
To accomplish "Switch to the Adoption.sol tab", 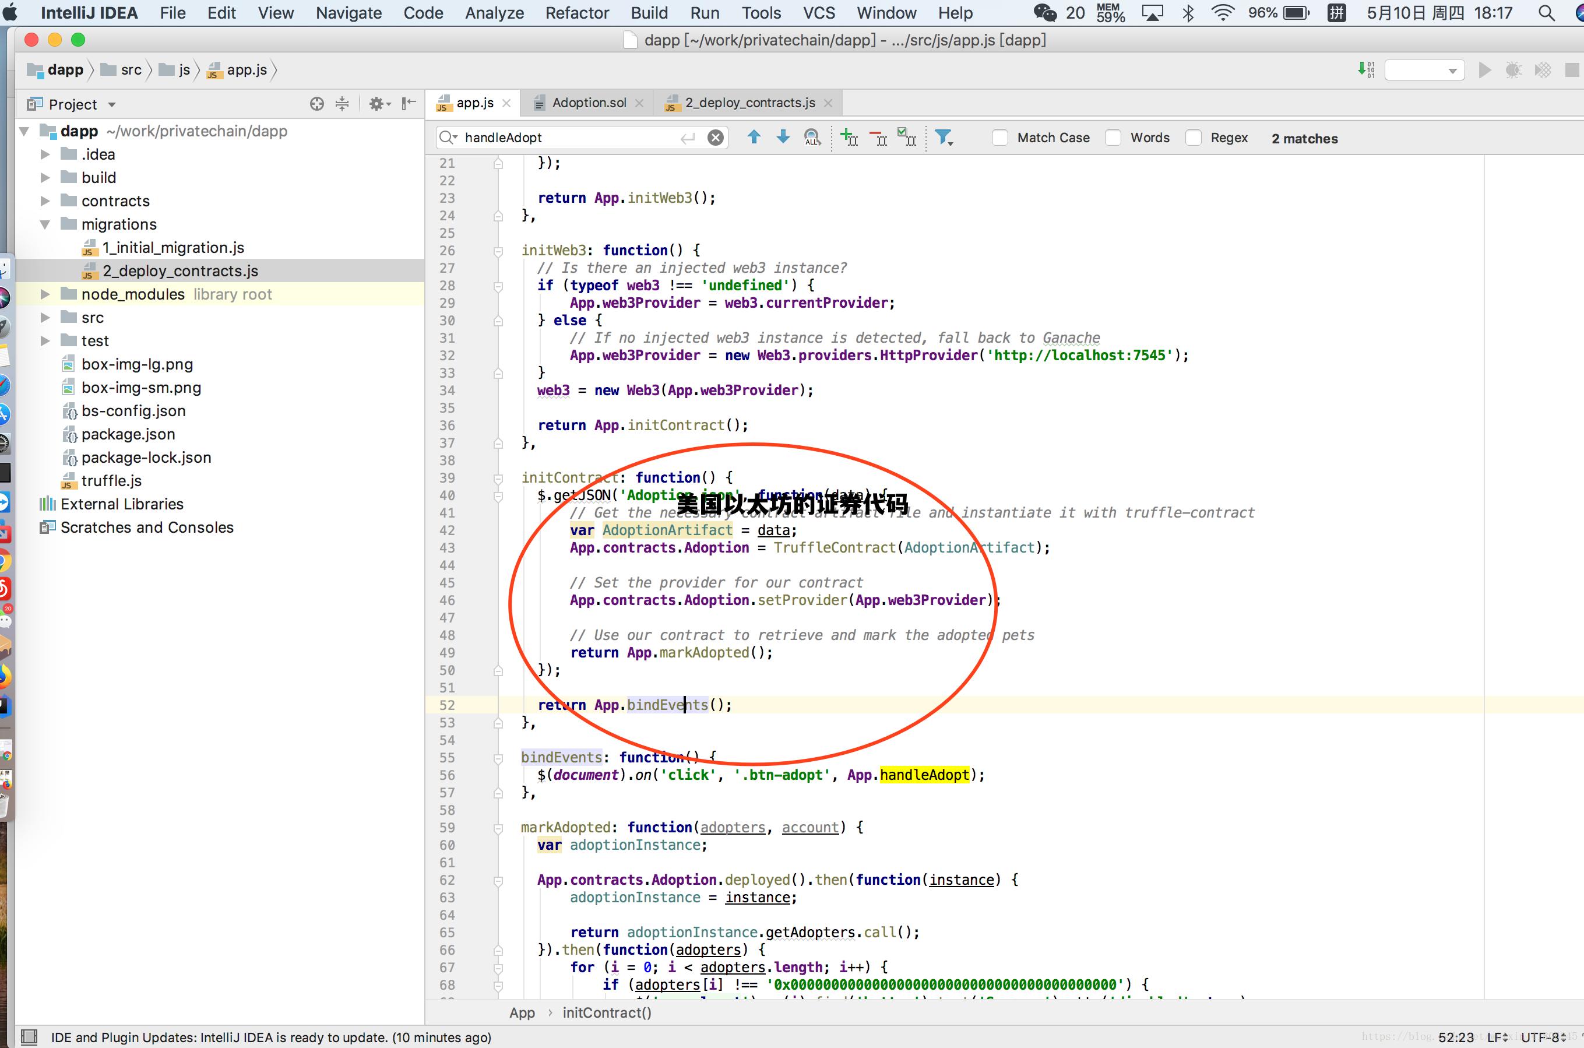I will tap(589, 103).
